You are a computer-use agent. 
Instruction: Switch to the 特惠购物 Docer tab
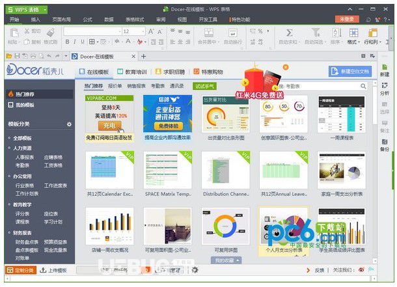(208, 72)
